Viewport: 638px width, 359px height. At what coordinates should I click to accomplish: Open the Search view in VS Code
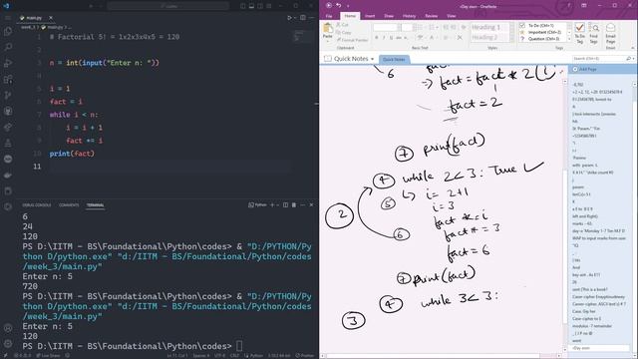click(x=8, y=47)
